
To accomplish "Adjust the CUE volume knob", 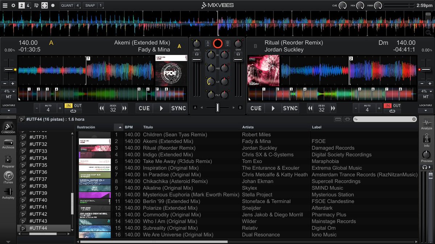I will [343, 5].
